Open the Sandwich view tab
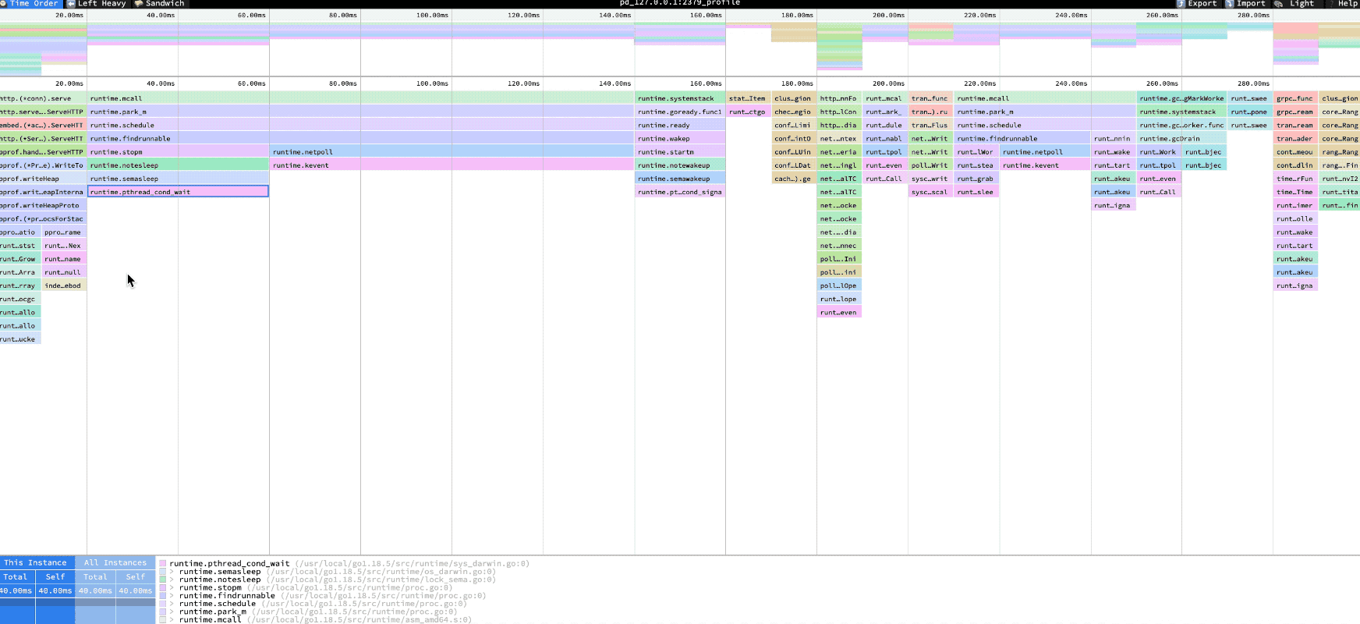The image size is (1360, 624). click(x=160, y=4)
